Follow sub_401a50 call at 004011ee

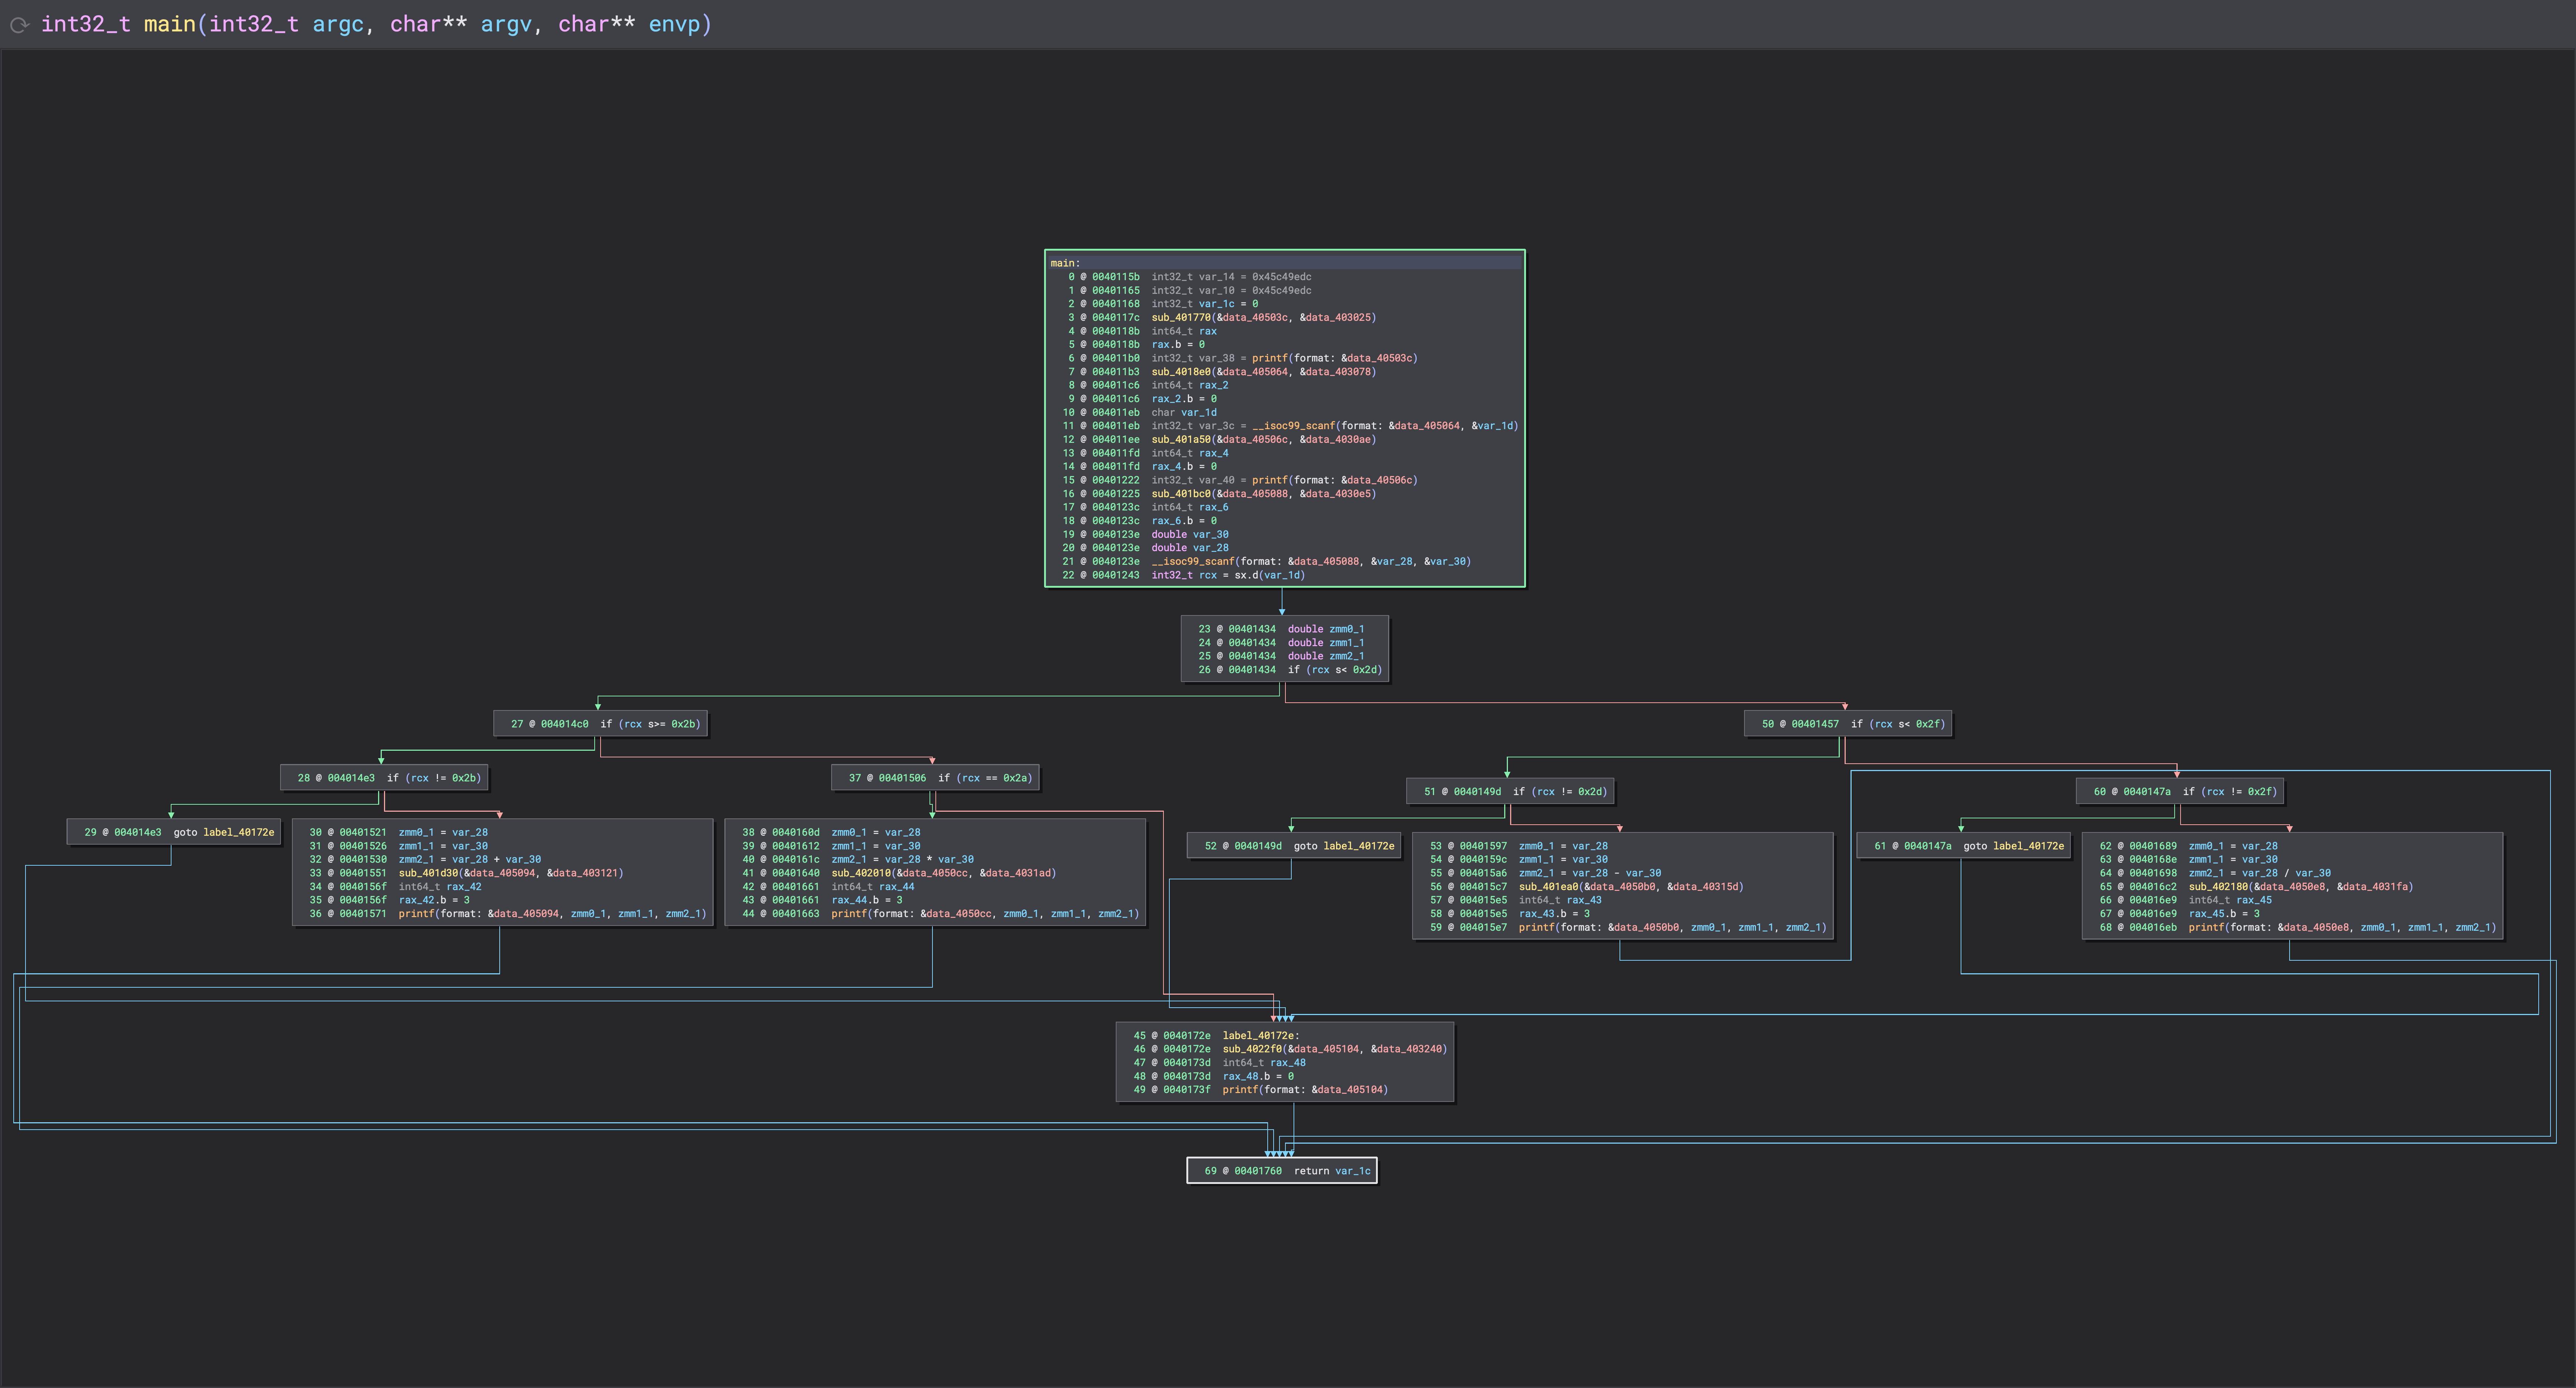(x=1180, y=439)
